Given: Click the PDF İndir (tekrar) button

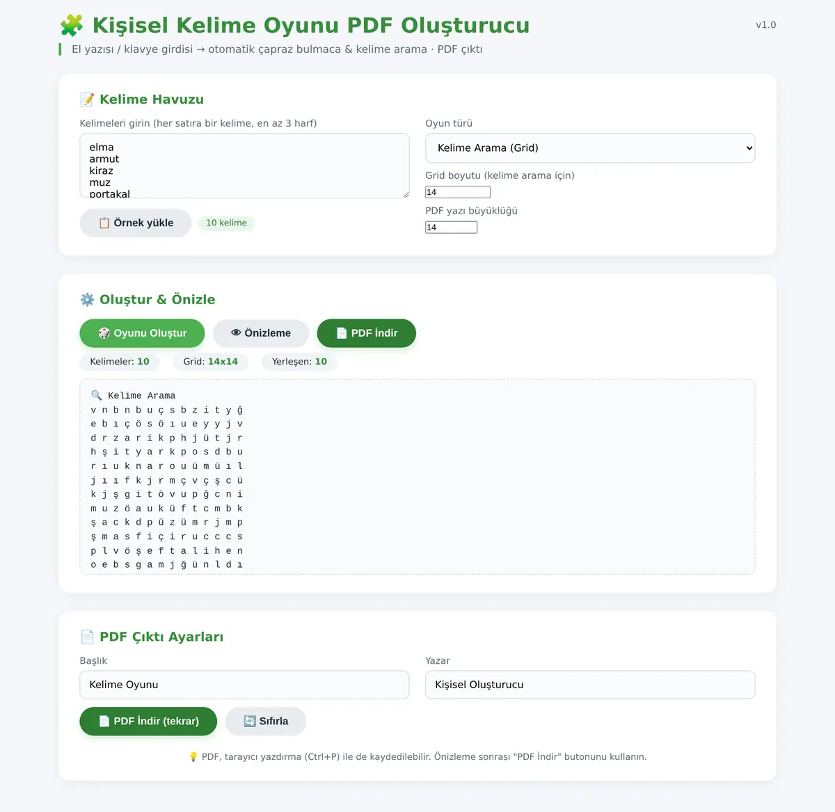Looking at the screenshot, I should pos(148,722).
